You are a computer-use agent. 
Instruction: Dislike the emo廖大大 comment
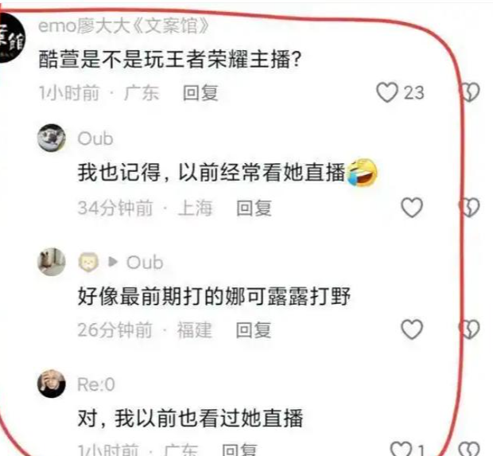(470, 92)
